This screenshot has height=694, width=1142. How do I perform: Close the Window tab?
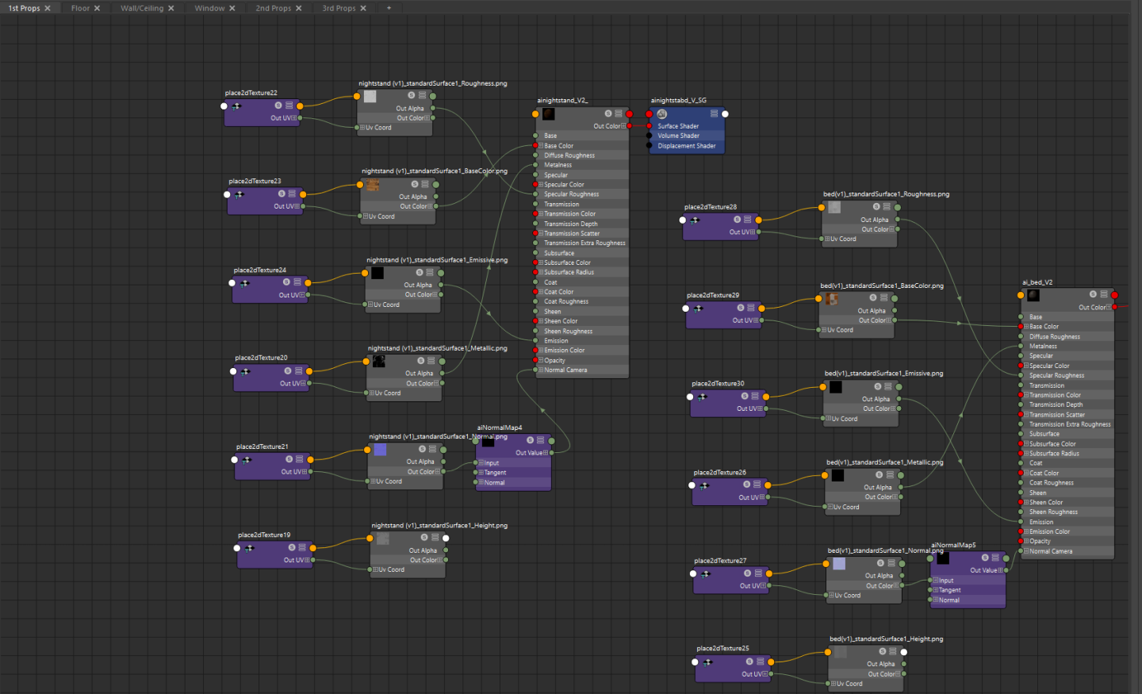click(232, 8)
